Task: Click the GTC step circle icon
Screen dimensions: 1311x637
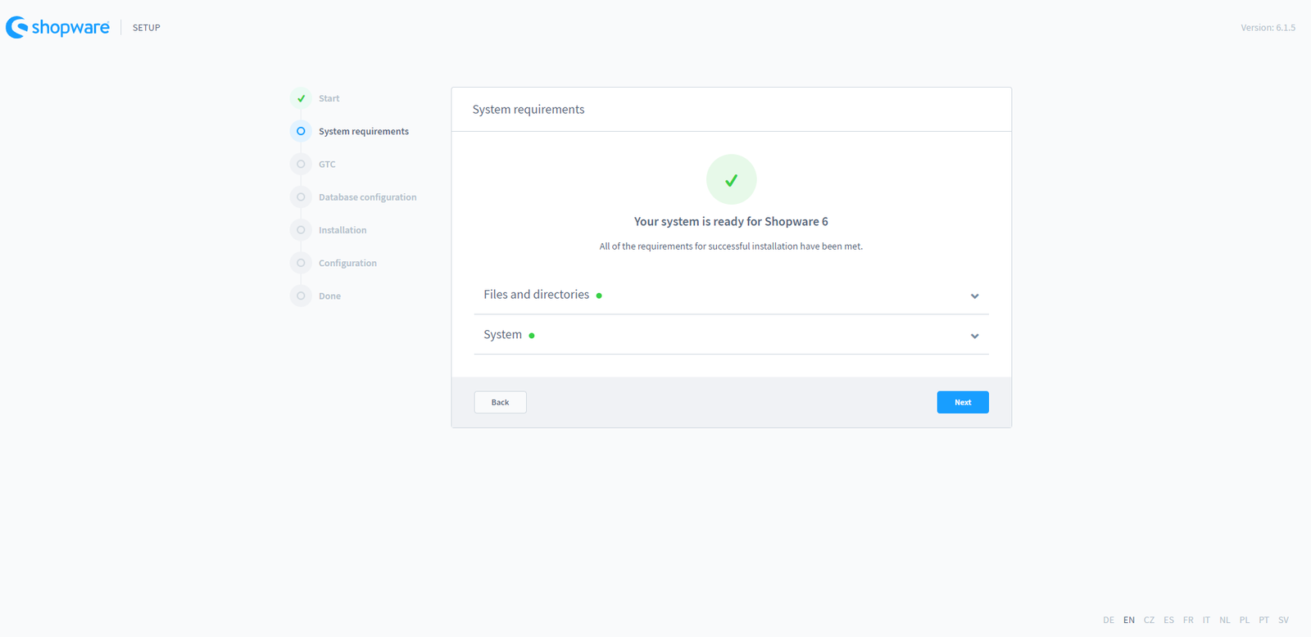Action: pyautogui.click(x=301, y=165)
